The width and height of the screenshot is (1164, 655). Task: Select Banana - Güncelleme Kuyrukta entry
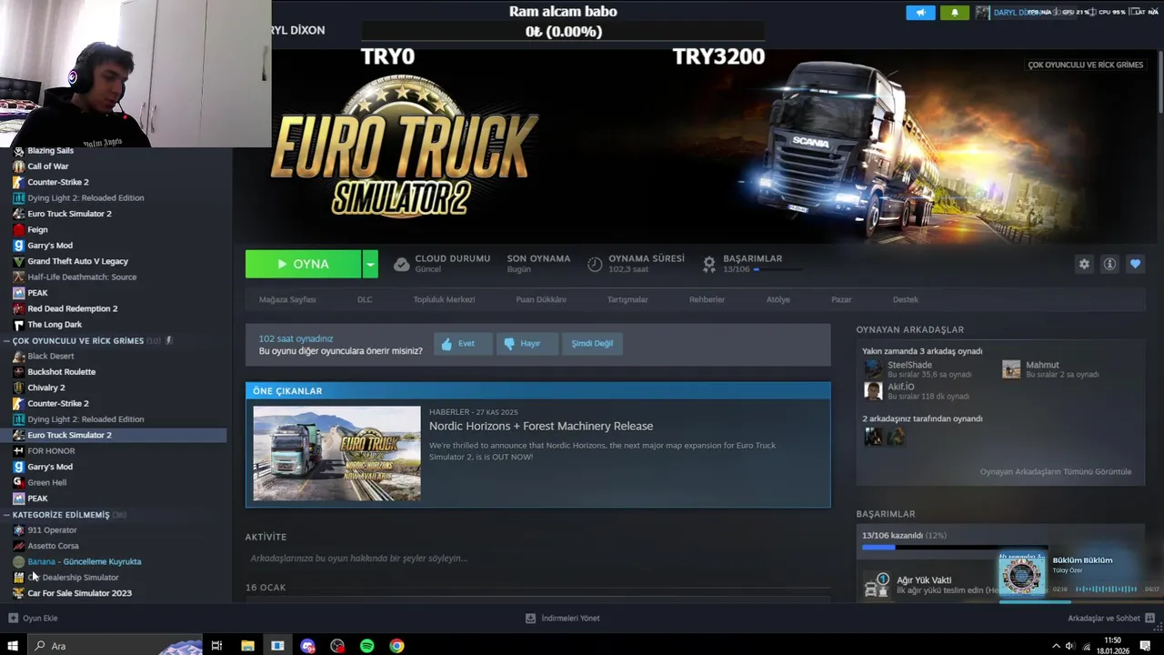click(84, 561)
